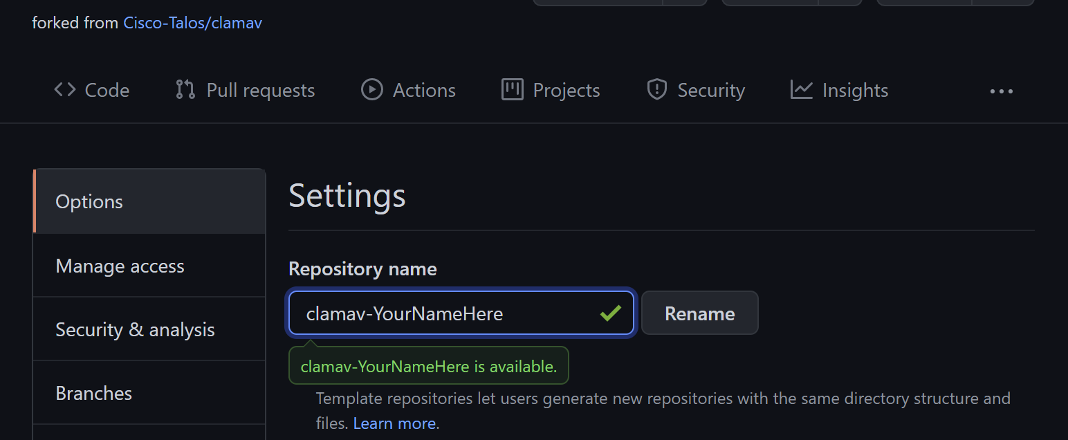Click the Rename button
1068x440 pixels.
tap(699, 313)
